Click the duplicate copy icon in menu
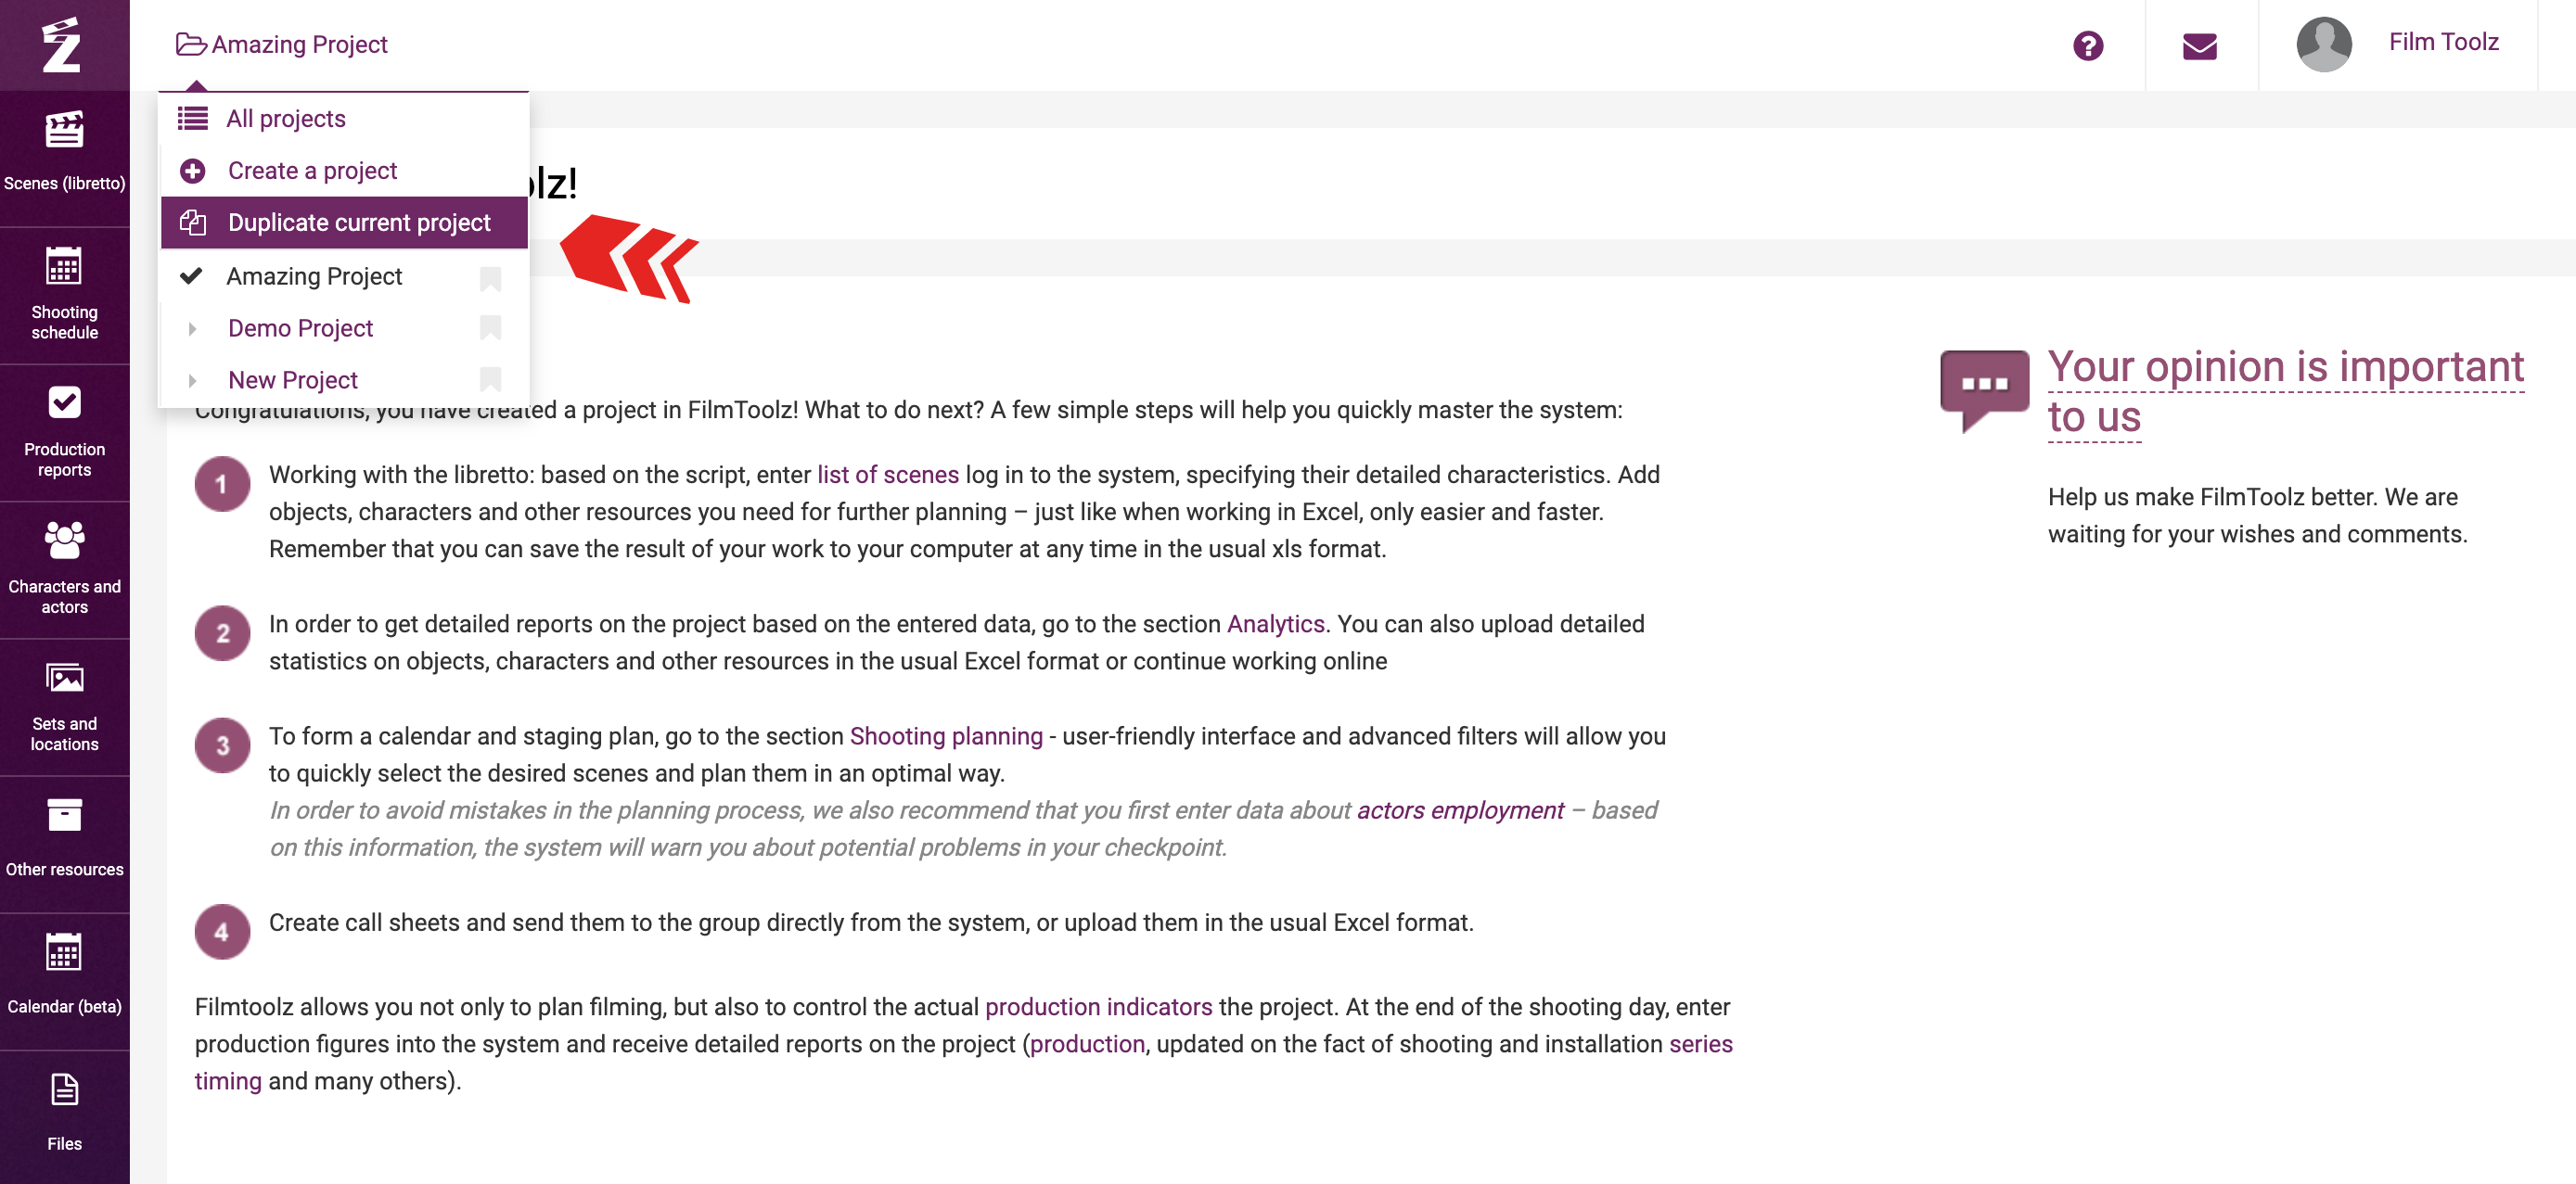 193,223
